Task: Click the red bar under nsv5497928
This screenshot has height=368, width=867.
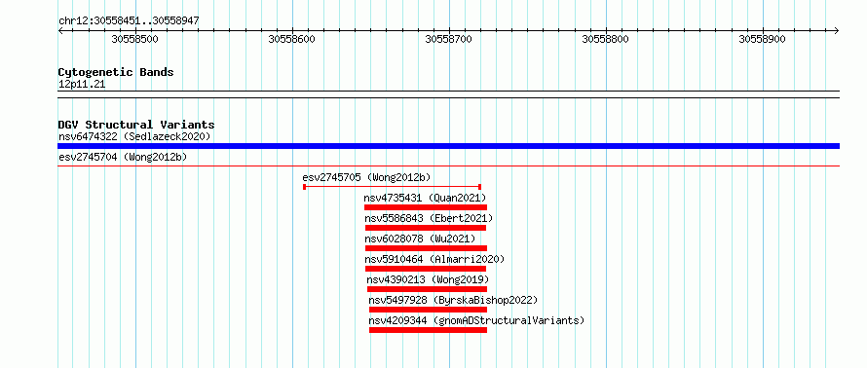Action: [x=428, y=310]
